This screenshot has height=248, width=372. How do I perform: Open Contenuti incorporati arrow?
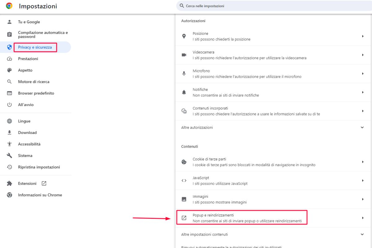coord(362,111)
